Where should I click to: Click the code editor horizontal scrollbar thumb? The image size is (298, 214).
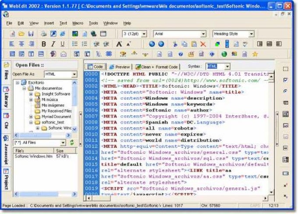101,198
